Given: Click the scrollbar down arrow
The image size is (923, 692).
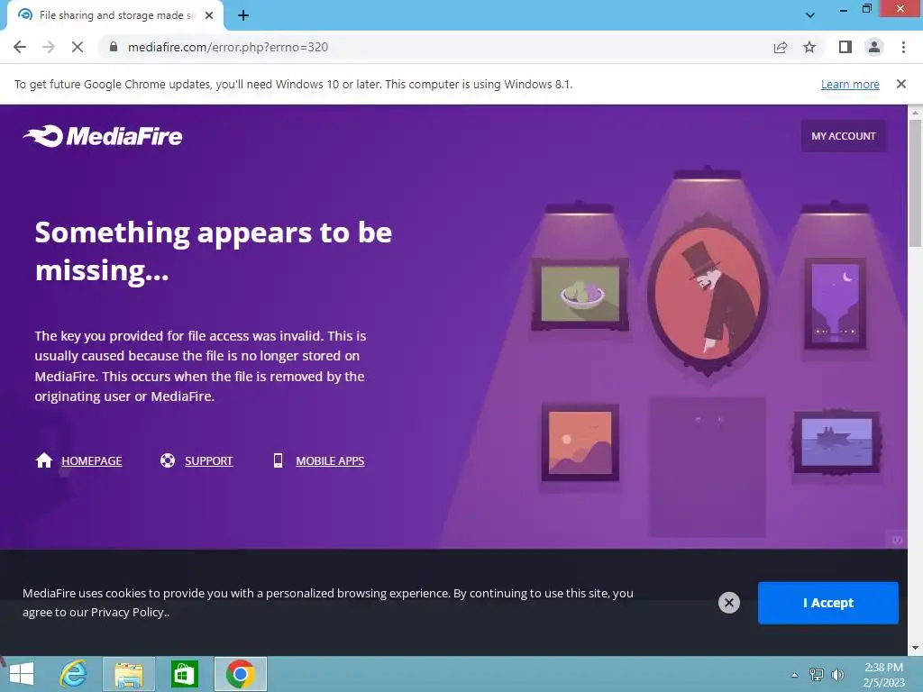Looking at the screenshot, I should (915, 648).
